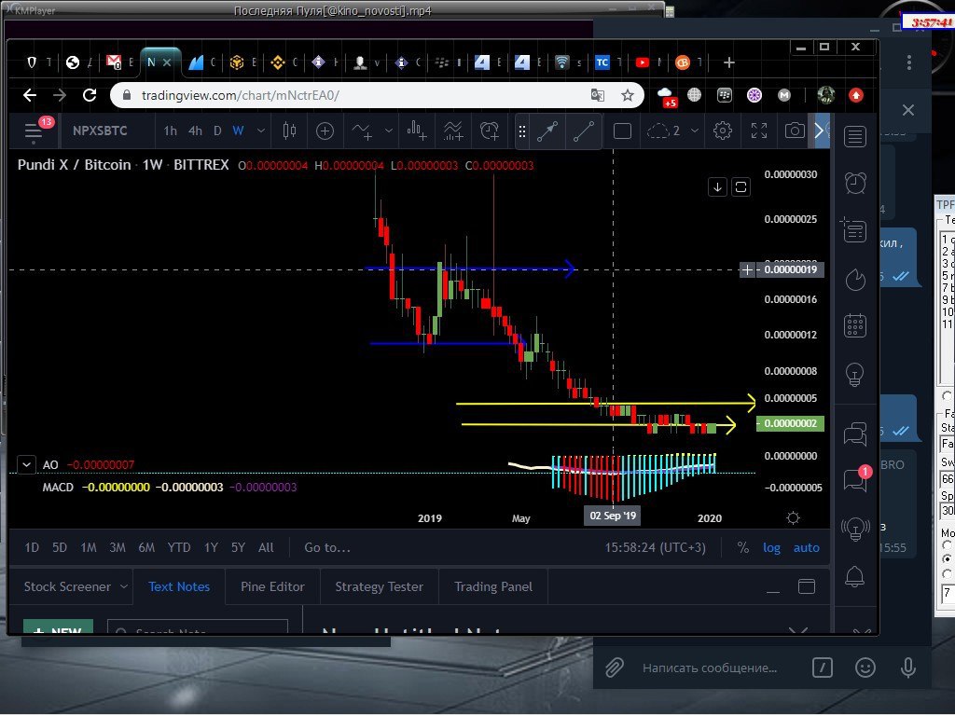
Task: Open My Ideas lightbulb in sidebar
Action: click(x=854, y=374)
